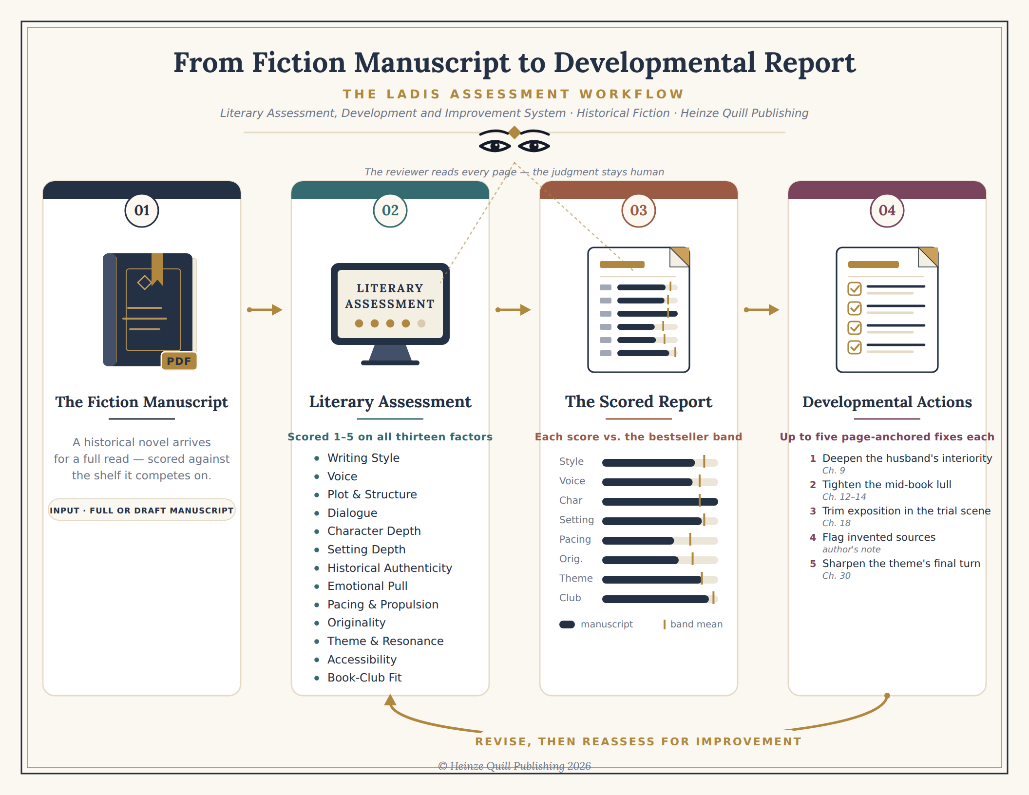Viewport: 1029px width, 795px height.
Task: Click the main infographic title
Action: [x=514, y=63]
